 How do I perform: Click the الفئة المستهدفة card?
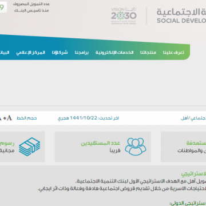click(183, 146)
